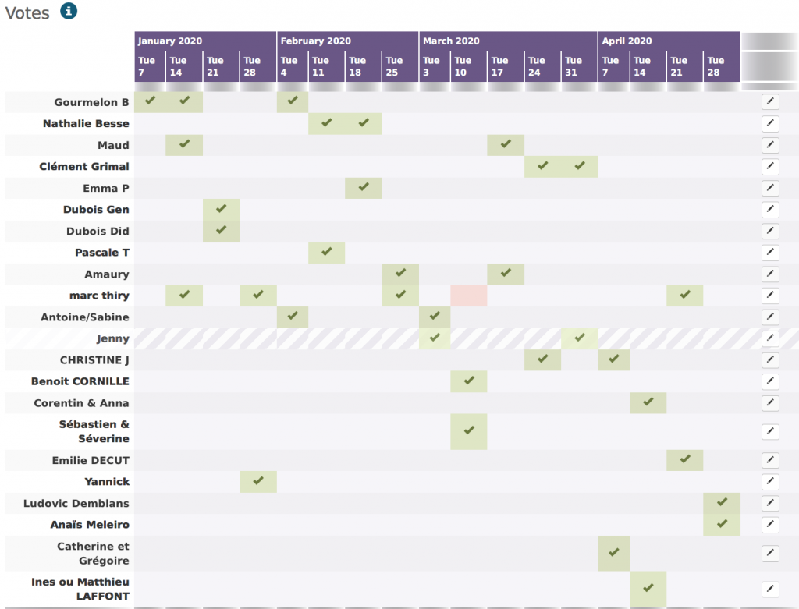Click the Tue 28 April column header
The height and width of the screenshot is (609, 799).
point(722,66)
